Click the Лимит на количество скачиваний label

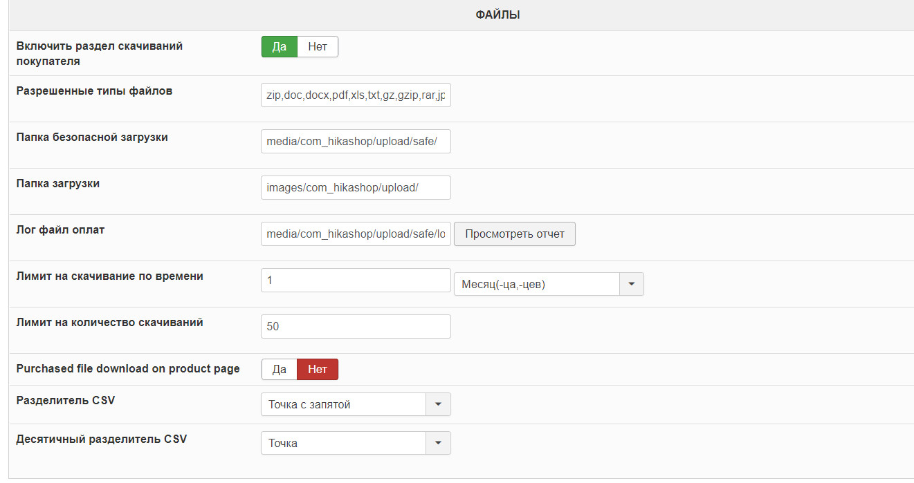(109, 322)
